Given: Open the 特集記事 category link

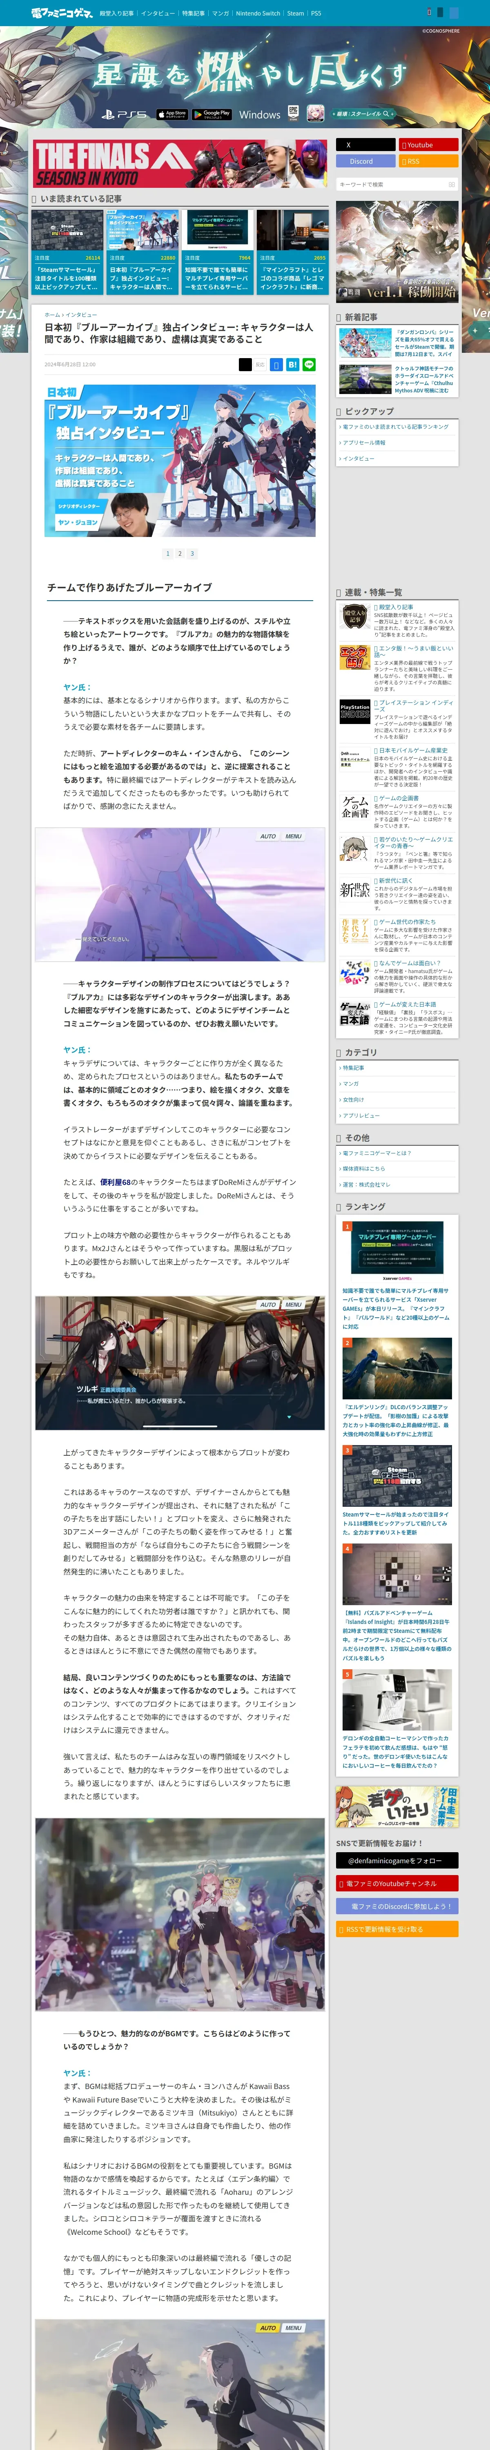Looking at the screenshot, I should tap(353, 1068).
